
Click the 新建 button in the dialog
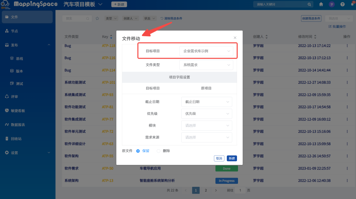point(232,158)
